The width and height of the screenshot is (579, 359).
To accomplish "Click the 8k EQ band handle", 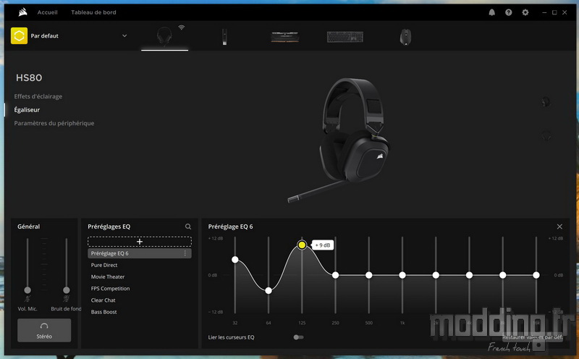I will tap(502, 275).
